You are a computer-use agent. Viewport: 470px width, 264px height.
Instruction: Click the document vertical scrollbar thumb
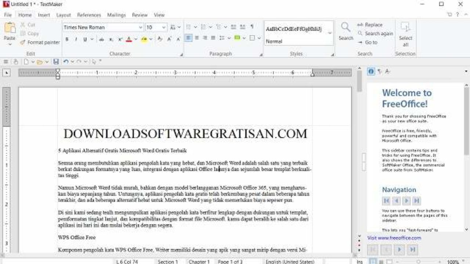(x=359, y=81)
